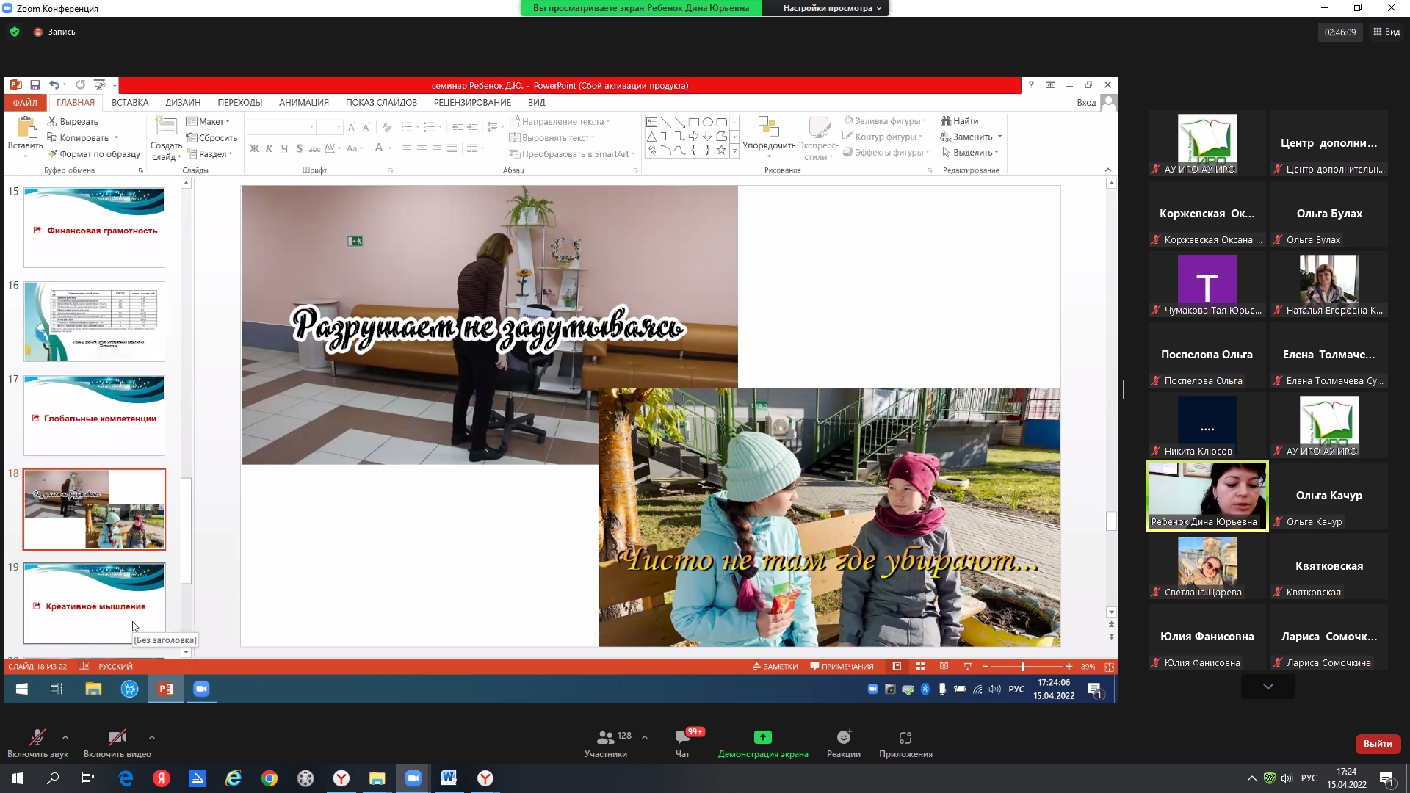The width and height of the screenshot is (1410, 793).
Task: Switch to the ДИЗАЙН ribbon tab
Action: click(183, 103)
